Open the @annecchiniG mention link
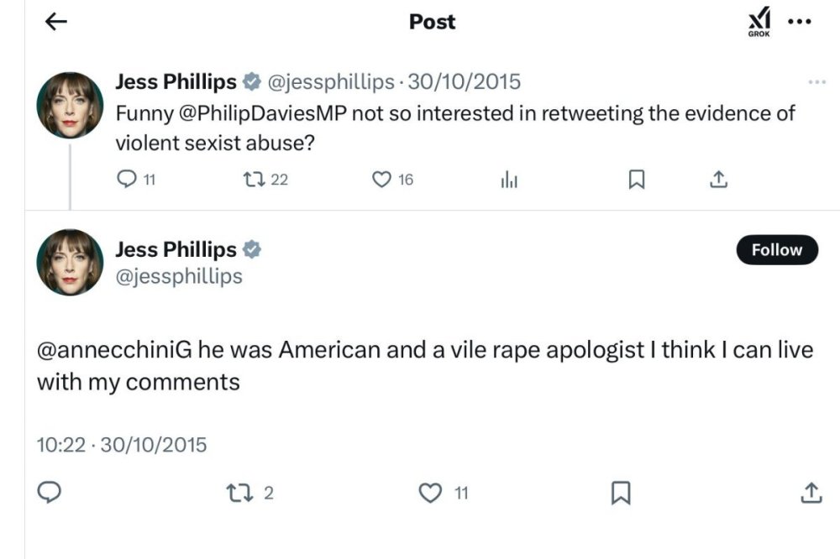Viewport: 840px width, 559px height. (x=115, y=350)
